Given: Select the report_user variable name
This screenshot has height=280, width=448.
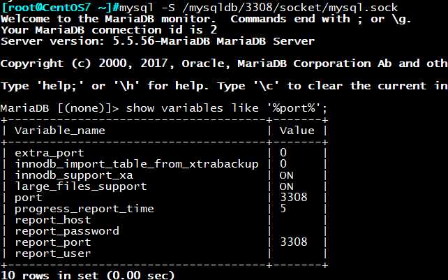Looking at the screenshot, I should 53,253.
